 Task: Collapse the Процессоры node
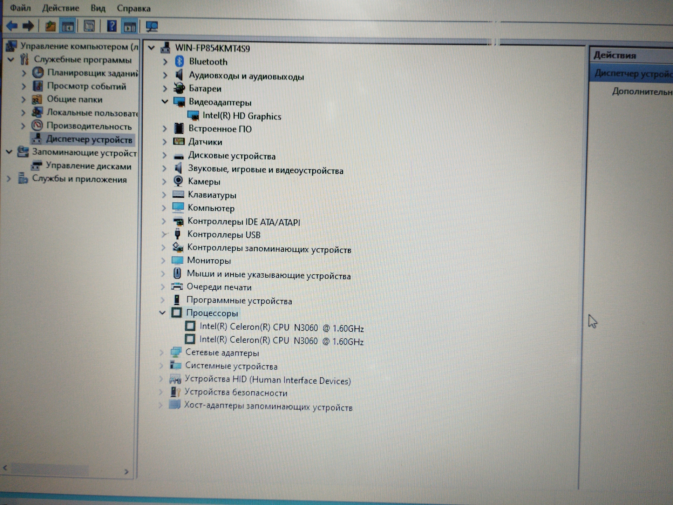[x=162, y=312]
